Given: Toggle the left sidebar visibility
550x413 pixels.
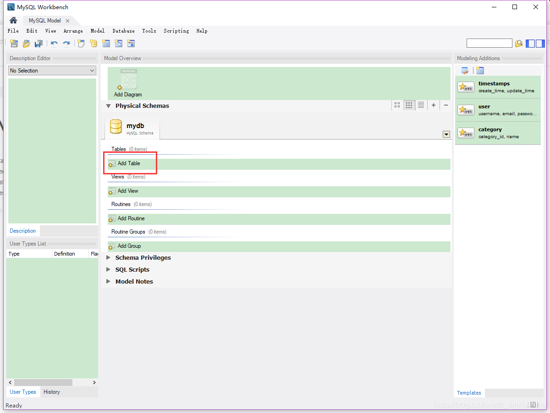Looking at the screenshot, I should pyautogui.click(x=530, y=44).
